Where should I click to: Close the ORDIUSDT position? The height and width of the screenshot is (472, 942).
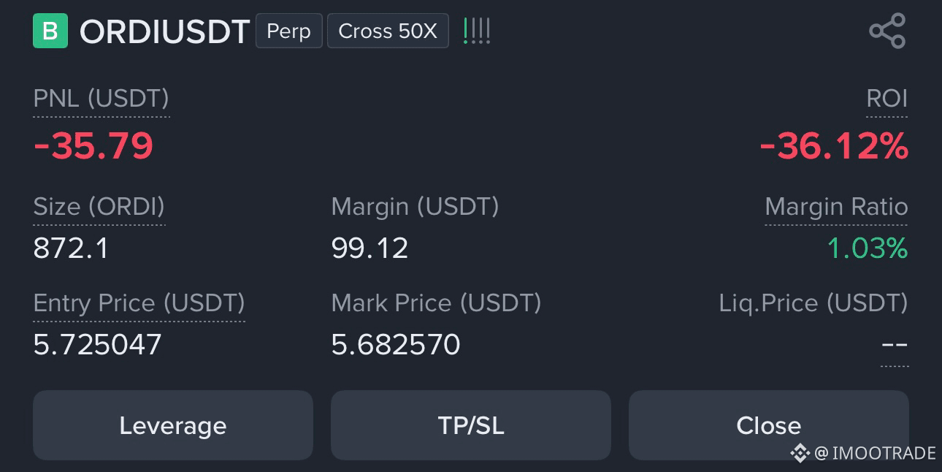coord(769,425)
